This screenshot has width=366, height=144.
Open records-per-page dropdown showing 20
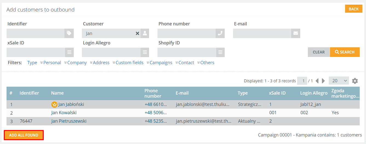[x=339, y=81]
